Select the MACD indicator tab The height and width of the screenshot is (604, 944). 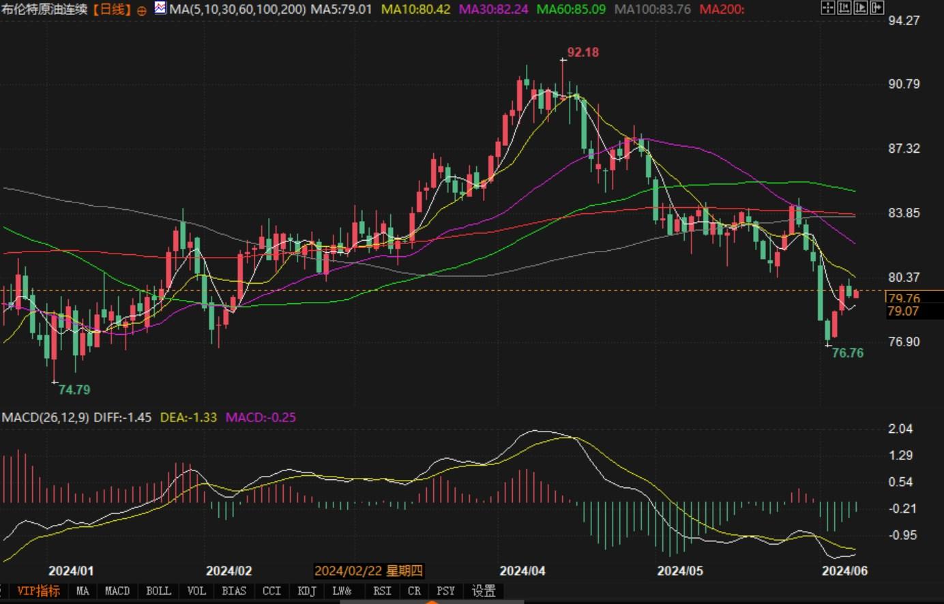117,591
